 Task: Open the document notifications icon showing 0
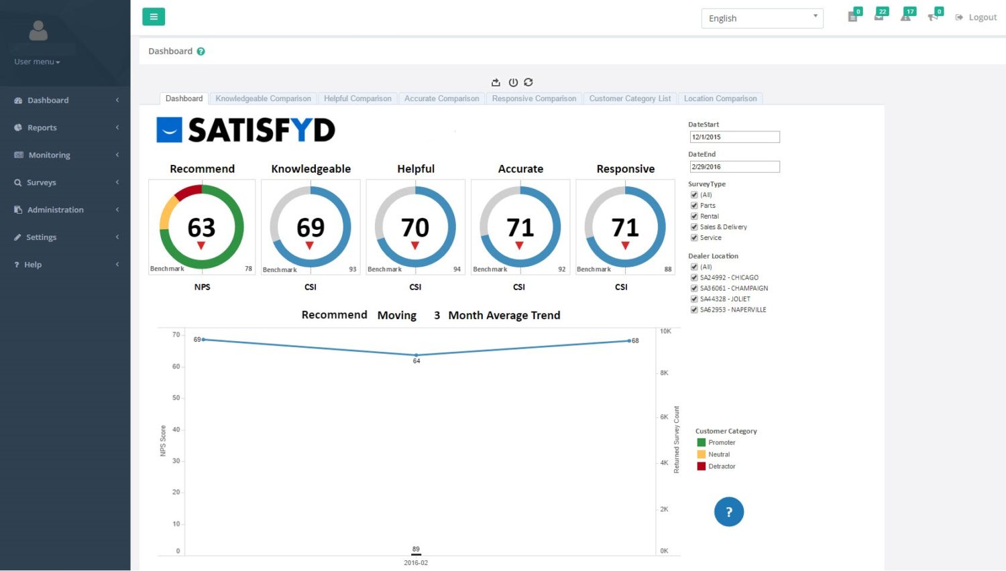tap(853, 17)
